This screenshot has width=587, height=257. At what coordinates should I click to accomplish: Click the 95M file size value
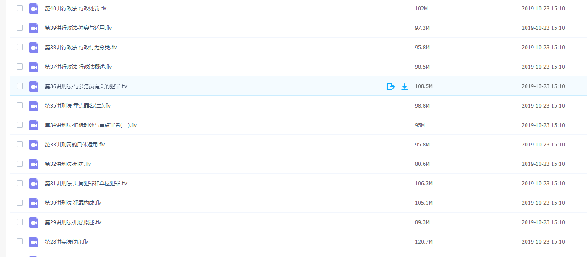coord(420,125)
